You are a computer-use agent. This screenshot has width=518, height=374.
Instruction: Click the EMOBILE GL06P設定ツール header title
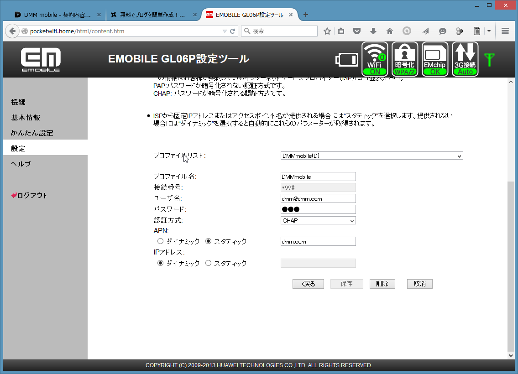179,59
